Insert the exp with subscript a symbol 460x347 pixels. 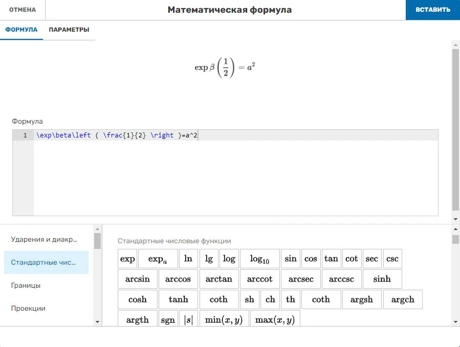click(x=158, y=259)
